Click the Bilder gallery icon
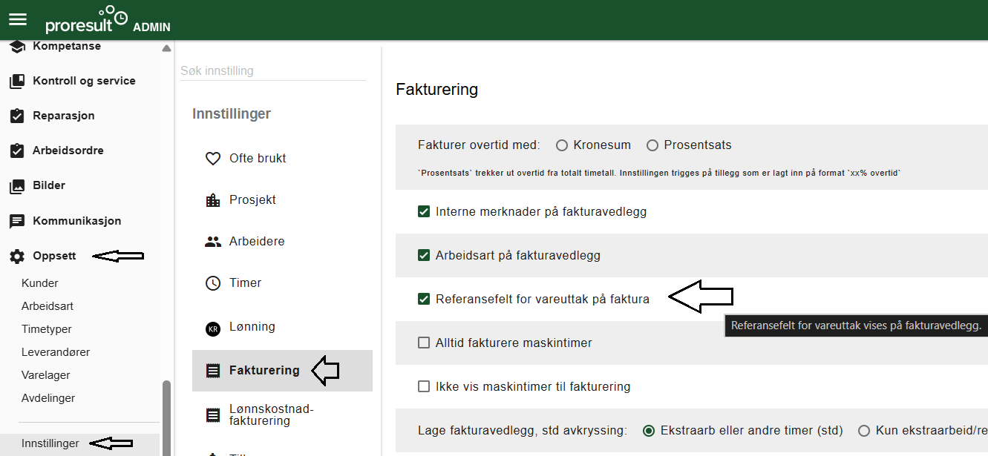The width and height of the screenshot is (988, 456). (16, 186)
